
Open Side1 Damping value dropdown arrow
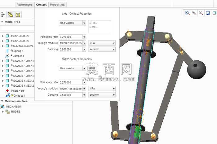(84, 49)
